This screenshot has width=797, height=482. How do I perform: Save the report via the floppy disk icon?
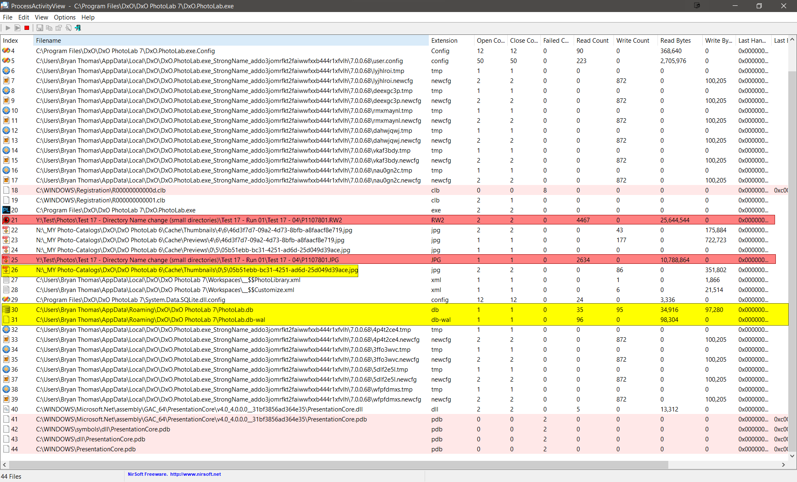(39, 28)
